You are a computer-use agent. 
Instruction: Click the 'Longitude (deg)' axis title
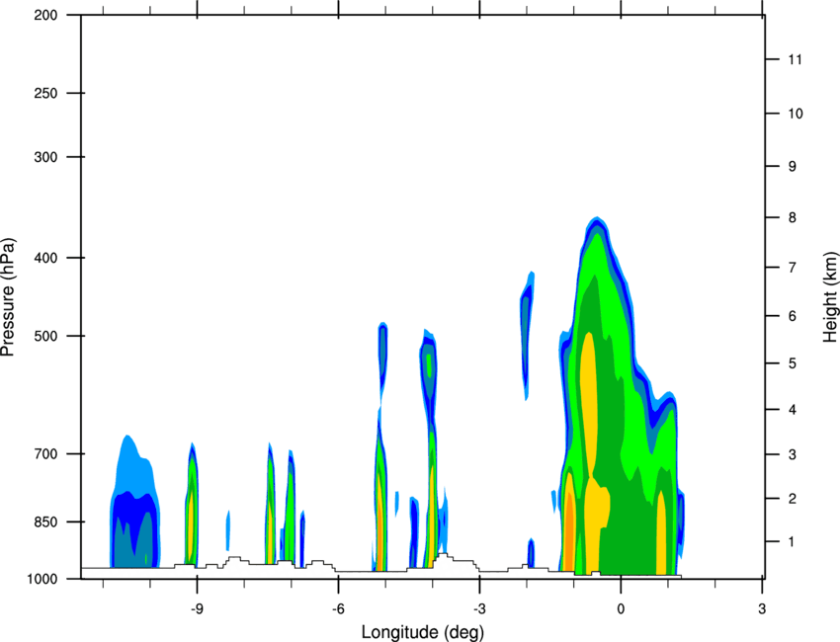(x=423, y=632)
